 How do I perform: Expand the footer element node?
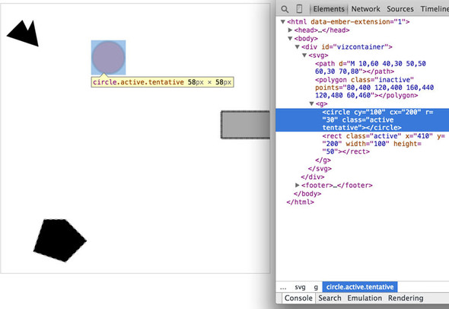[x=298, y=185]
